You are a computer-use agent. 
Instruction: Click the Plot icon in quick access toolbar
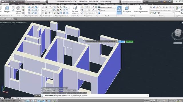[14, 1]
